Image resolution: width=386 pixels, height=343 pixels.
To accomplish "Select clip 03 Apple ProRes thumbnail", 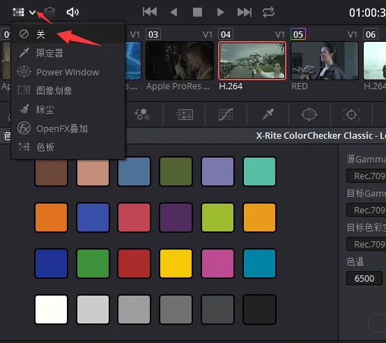I will (x=180, y=61).
